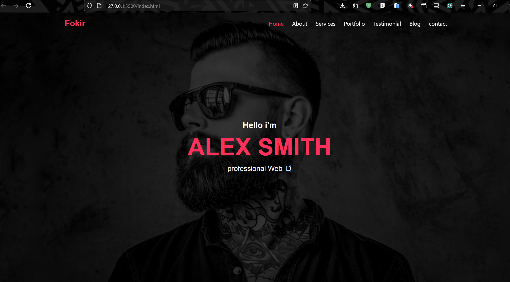
Task: Click the downloads arrow icon
Action: (342, 6)
